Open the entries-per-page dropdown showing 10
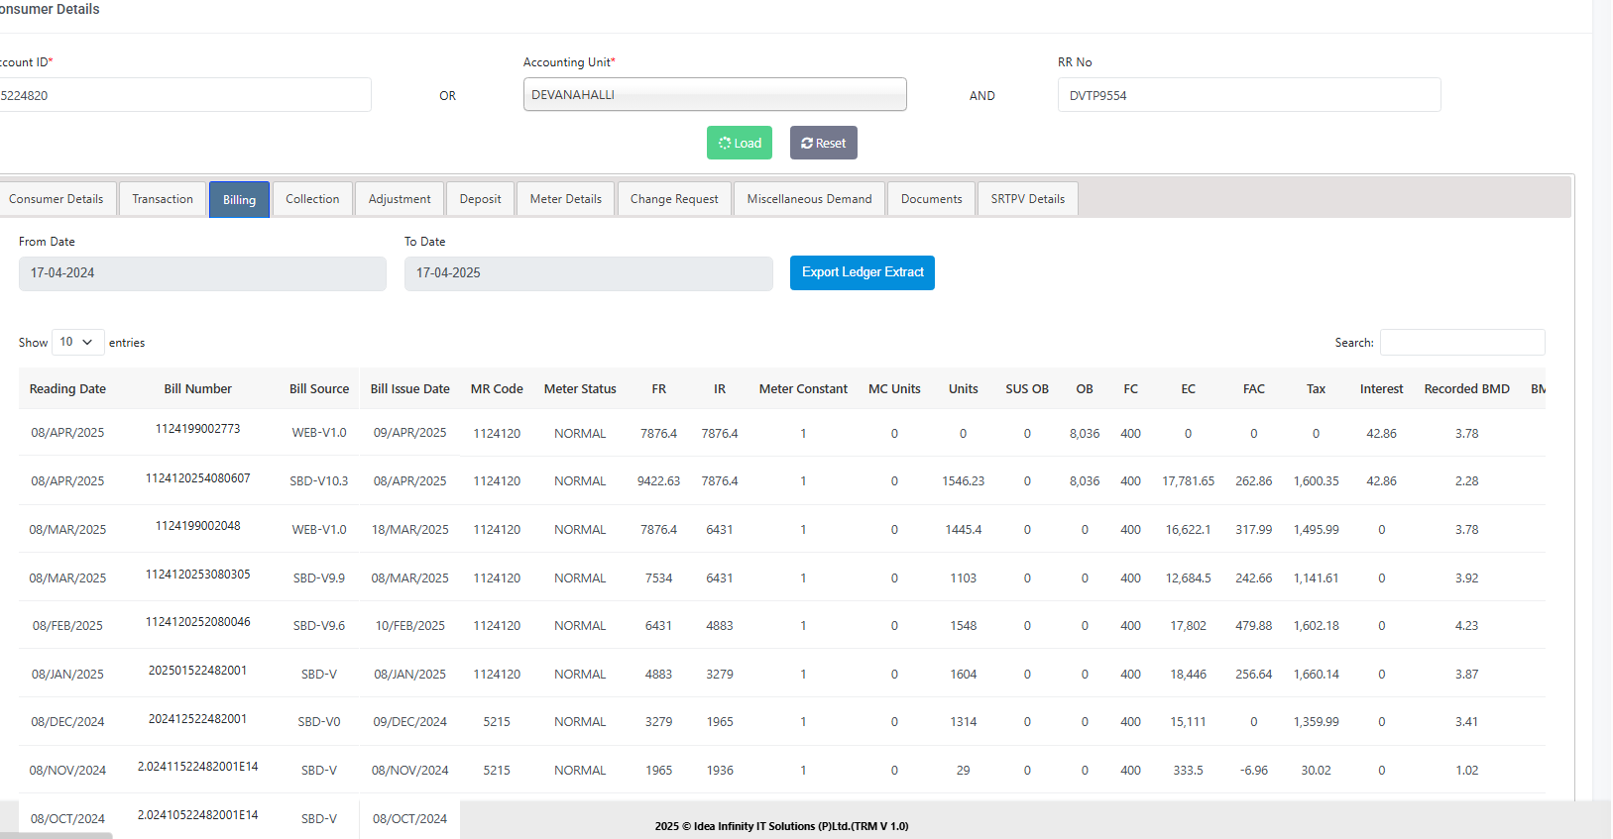 point(77,342)
